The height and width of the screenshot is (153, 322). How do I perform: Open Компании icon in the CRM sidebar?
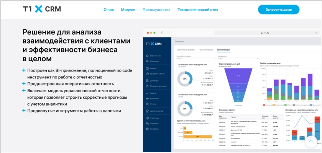[x=147, y=61]
